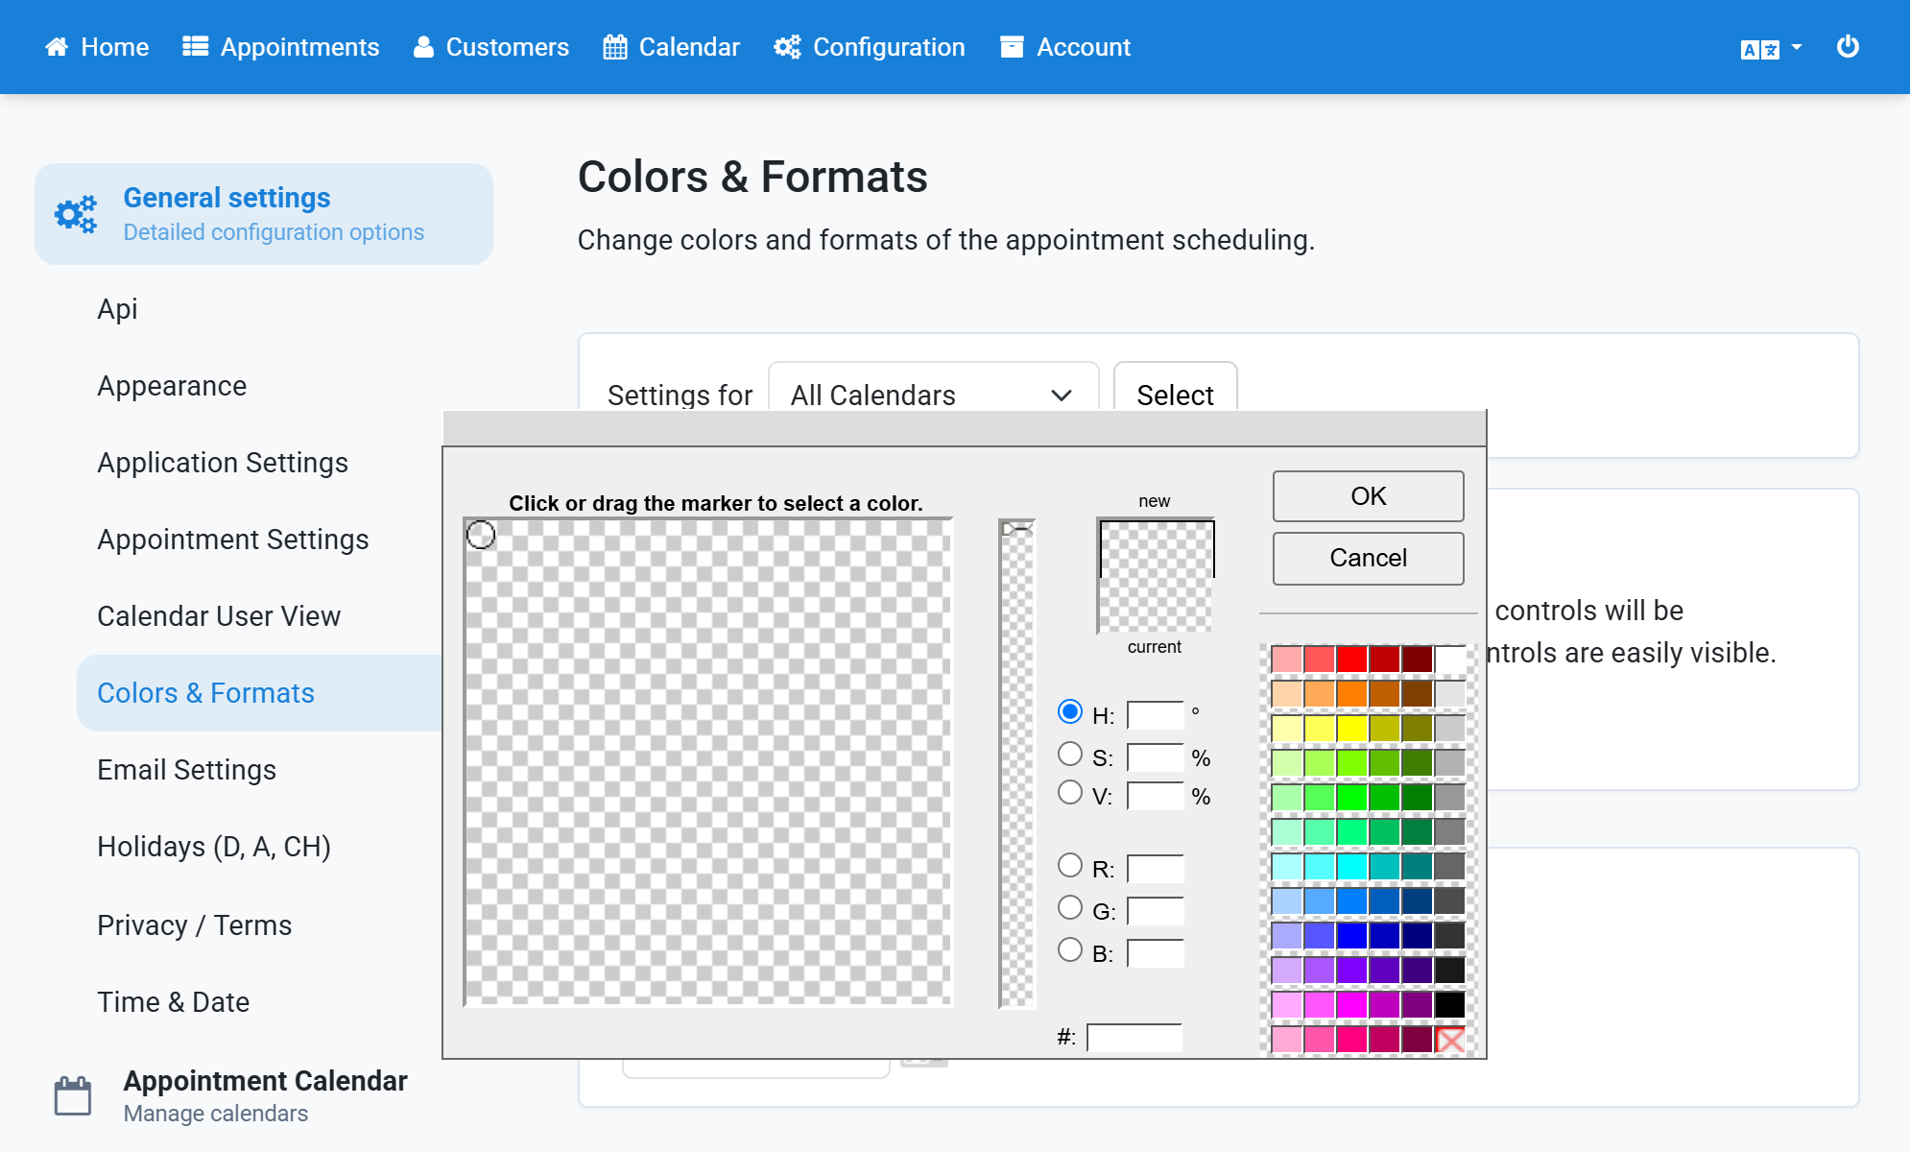1910x1152 pixels.
Task: Open the Appointments menu item
Action: click(x=281, y=47)
